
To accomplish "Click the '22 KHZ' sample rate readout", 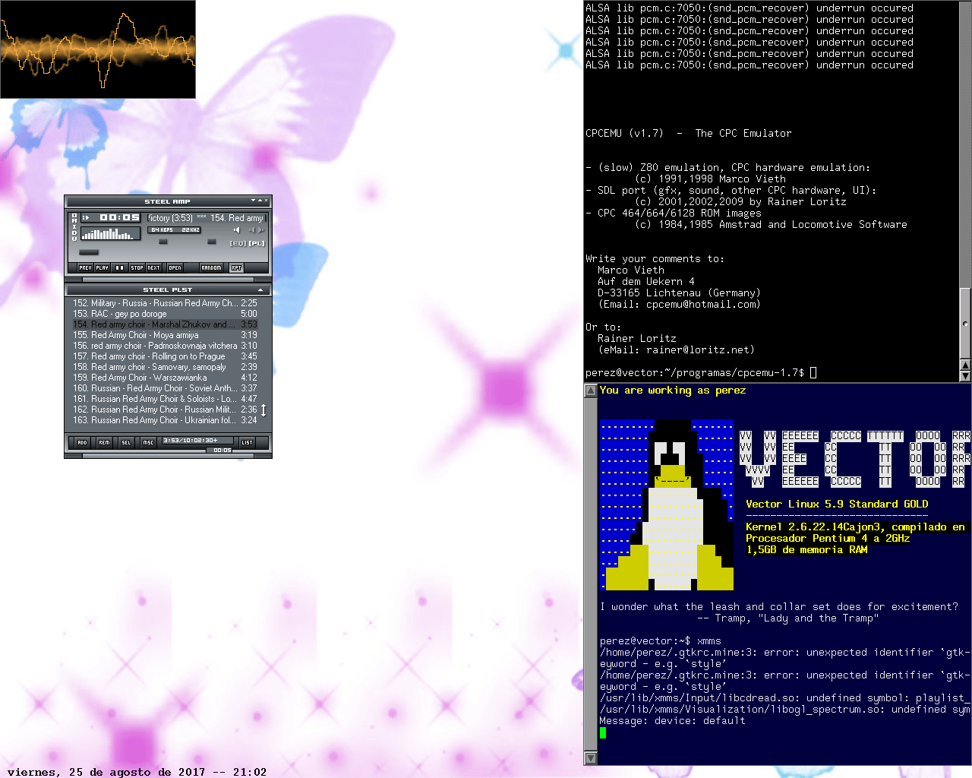I will click(191, 229).
